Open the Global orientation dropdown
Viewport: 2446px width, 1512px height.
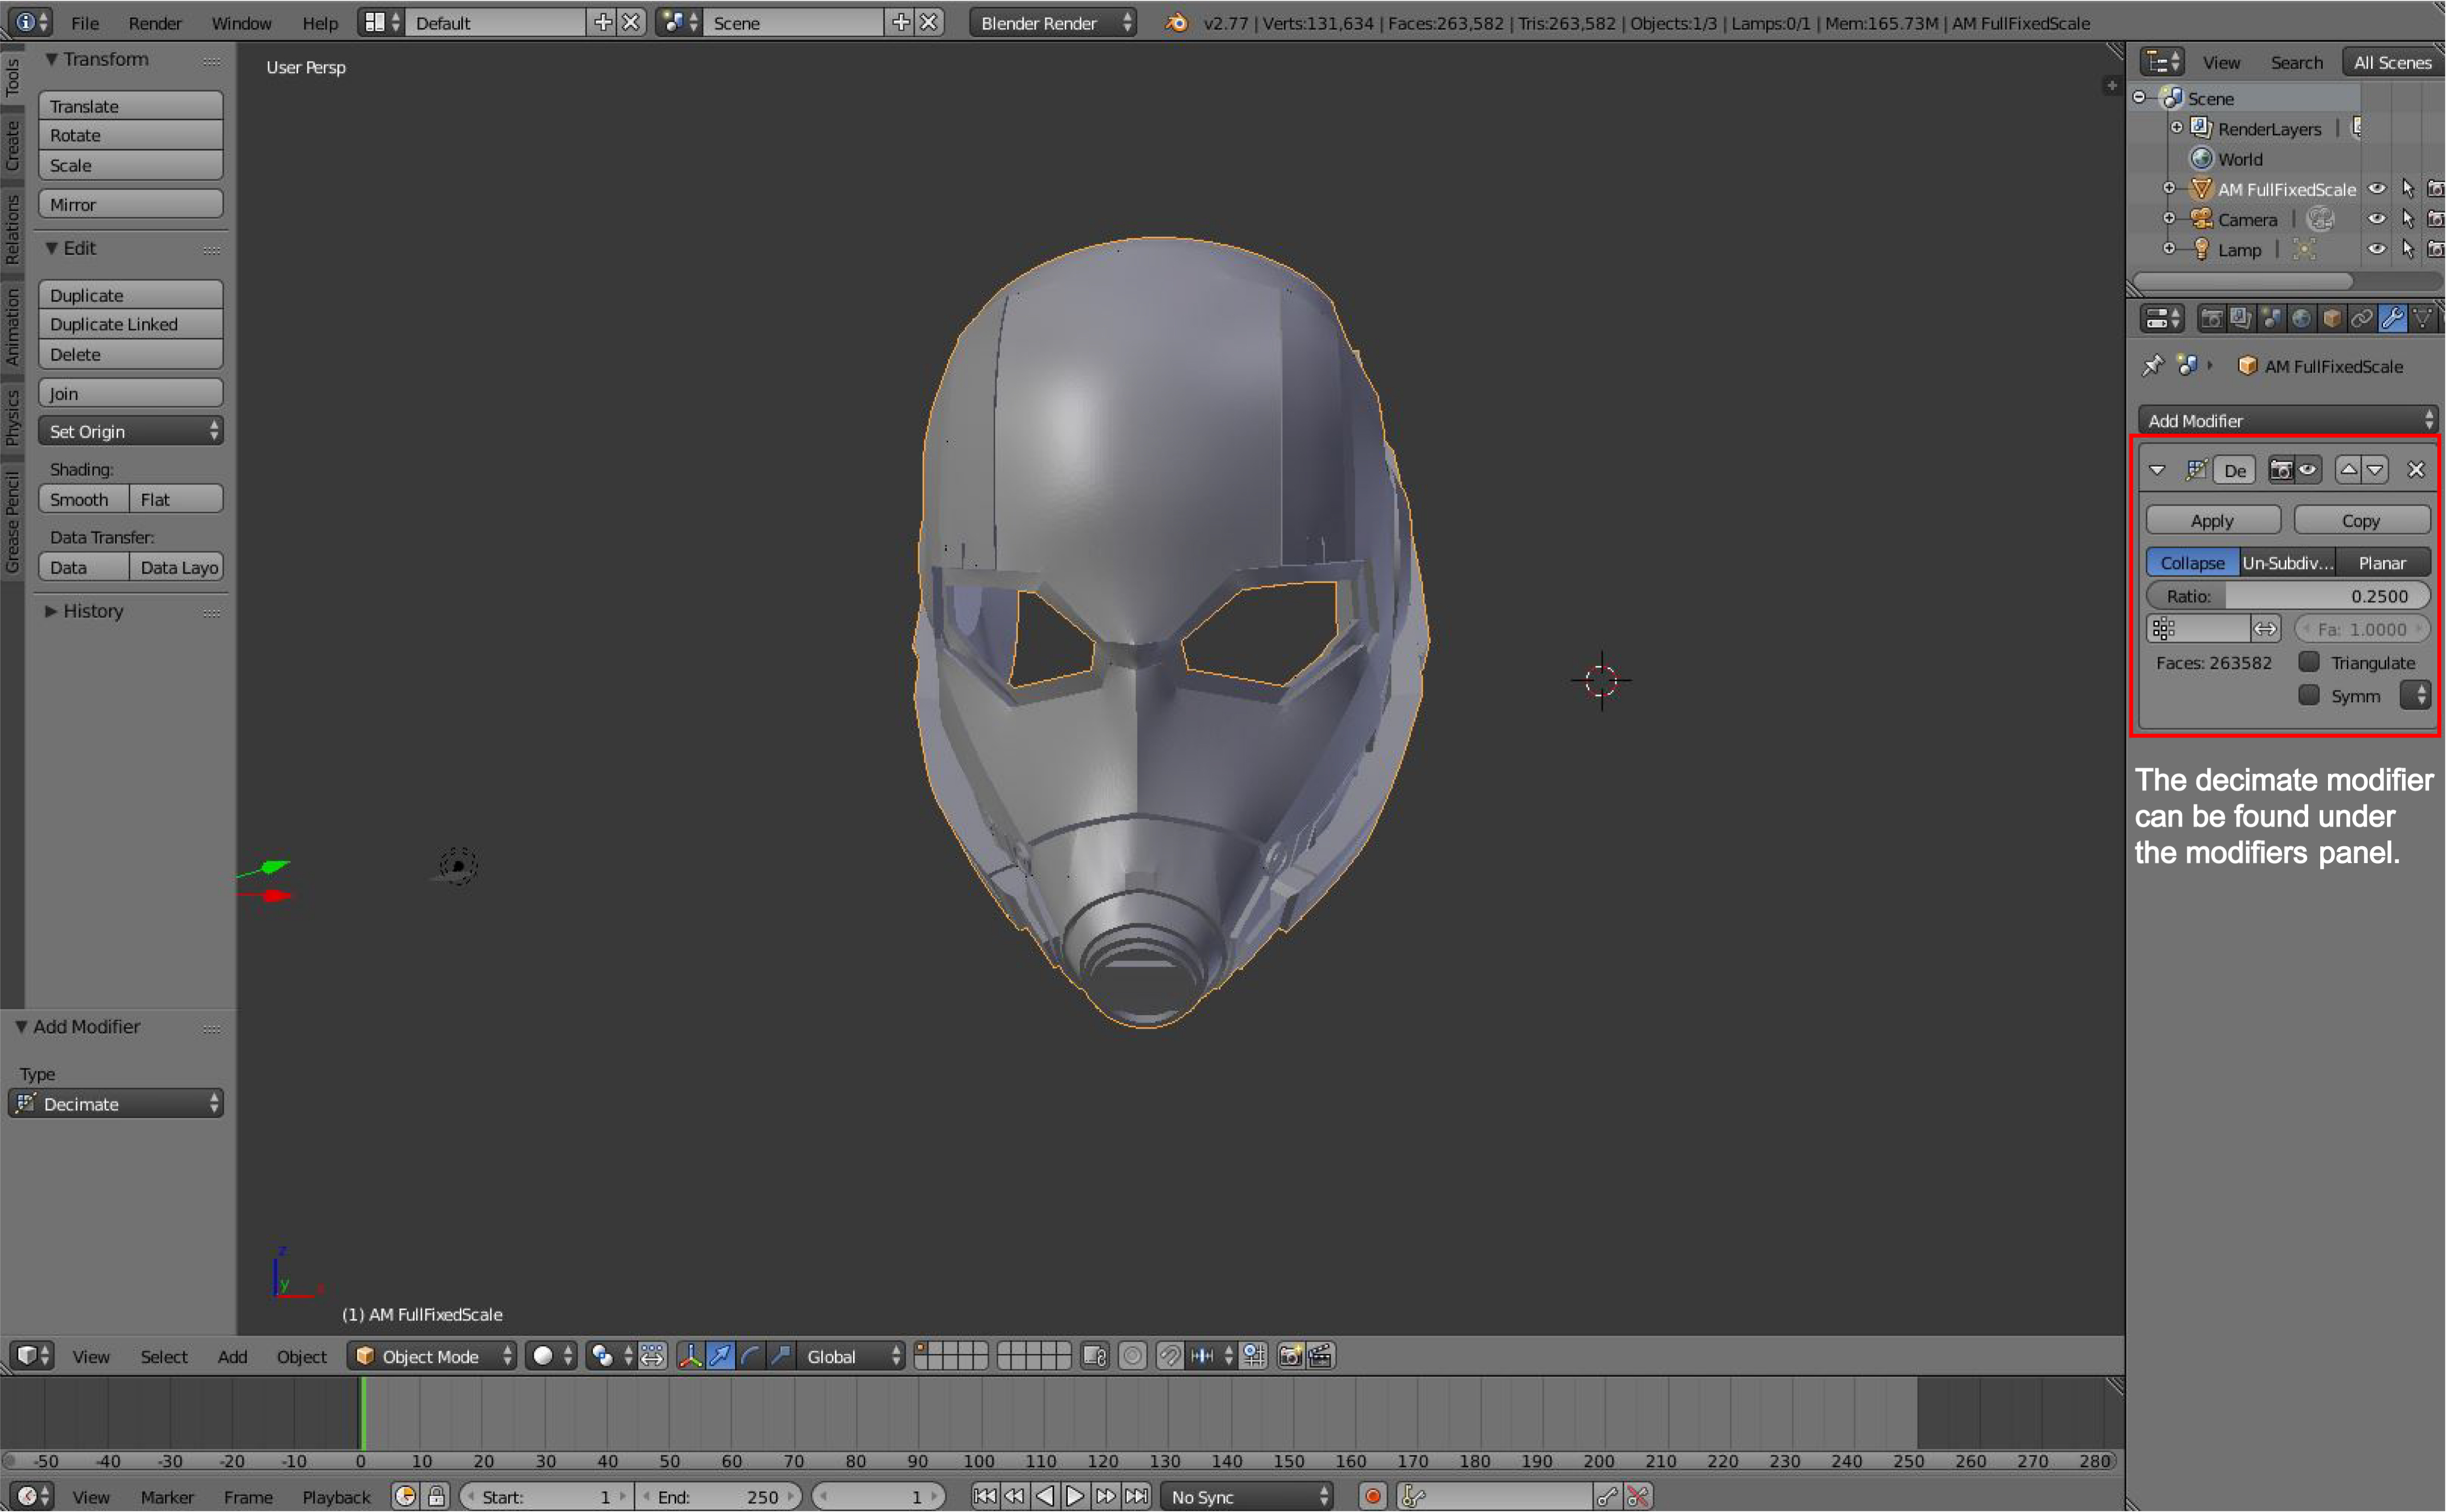click(850, 1356)
